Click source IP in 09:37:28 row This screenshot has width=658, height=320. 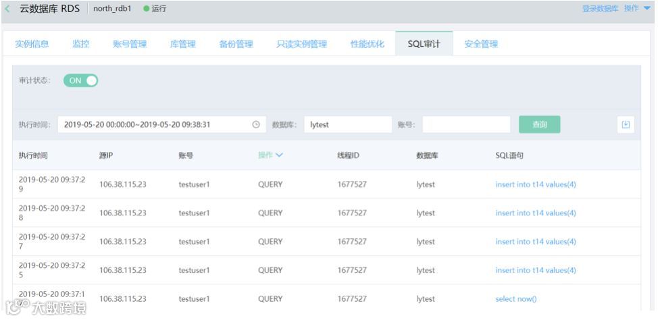(123, 213)
